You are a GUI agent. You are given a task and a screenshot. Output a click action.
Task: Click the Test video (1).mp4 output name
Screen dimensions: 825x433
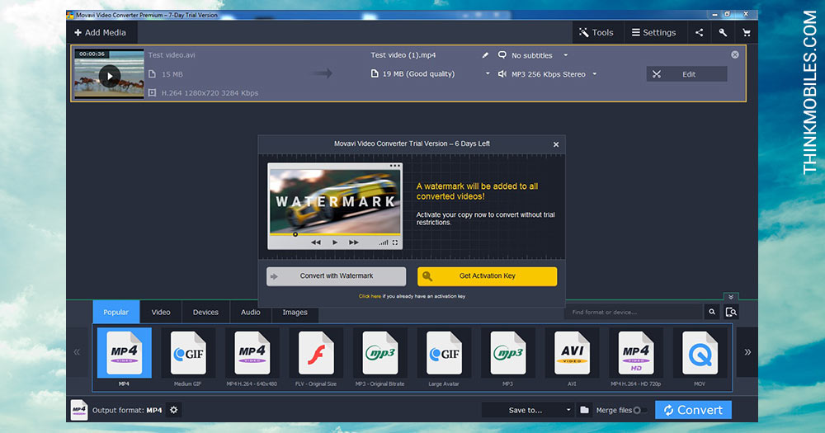pos(403,54)
